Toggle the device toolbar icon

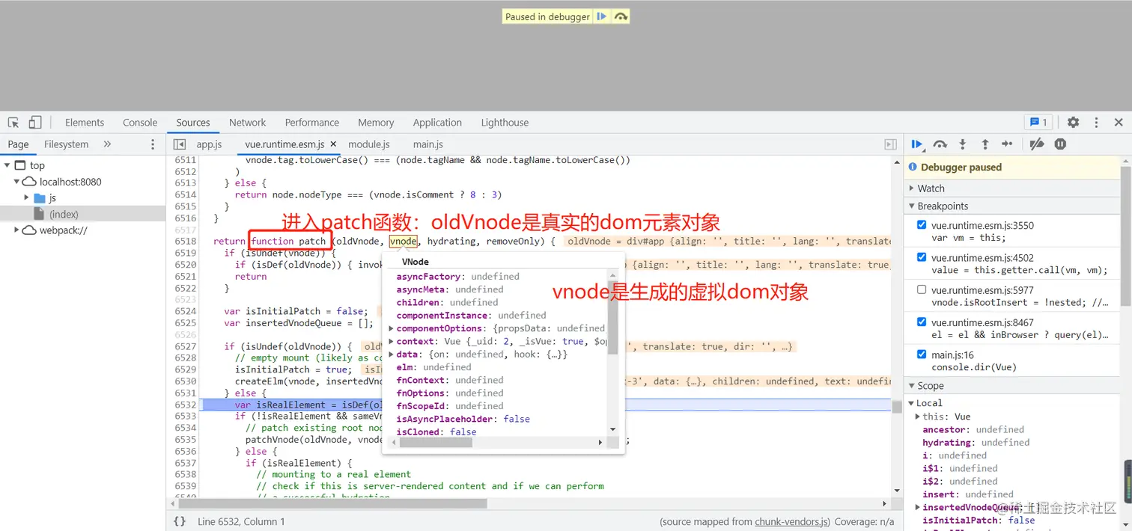click(35, 123)
